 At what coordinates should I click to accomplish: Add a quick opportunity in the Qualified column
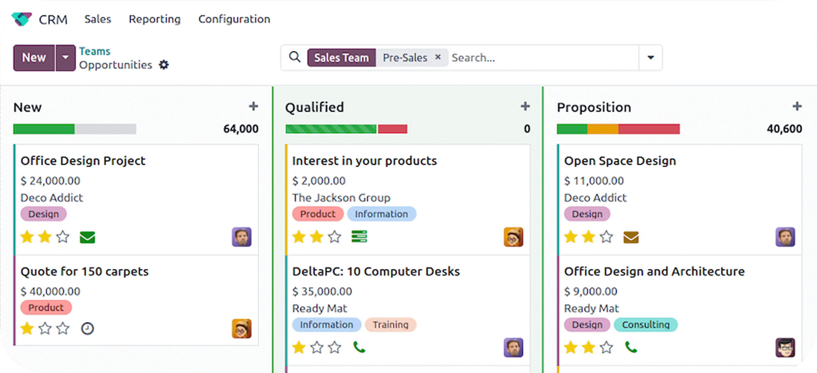[x=525, y=106]
